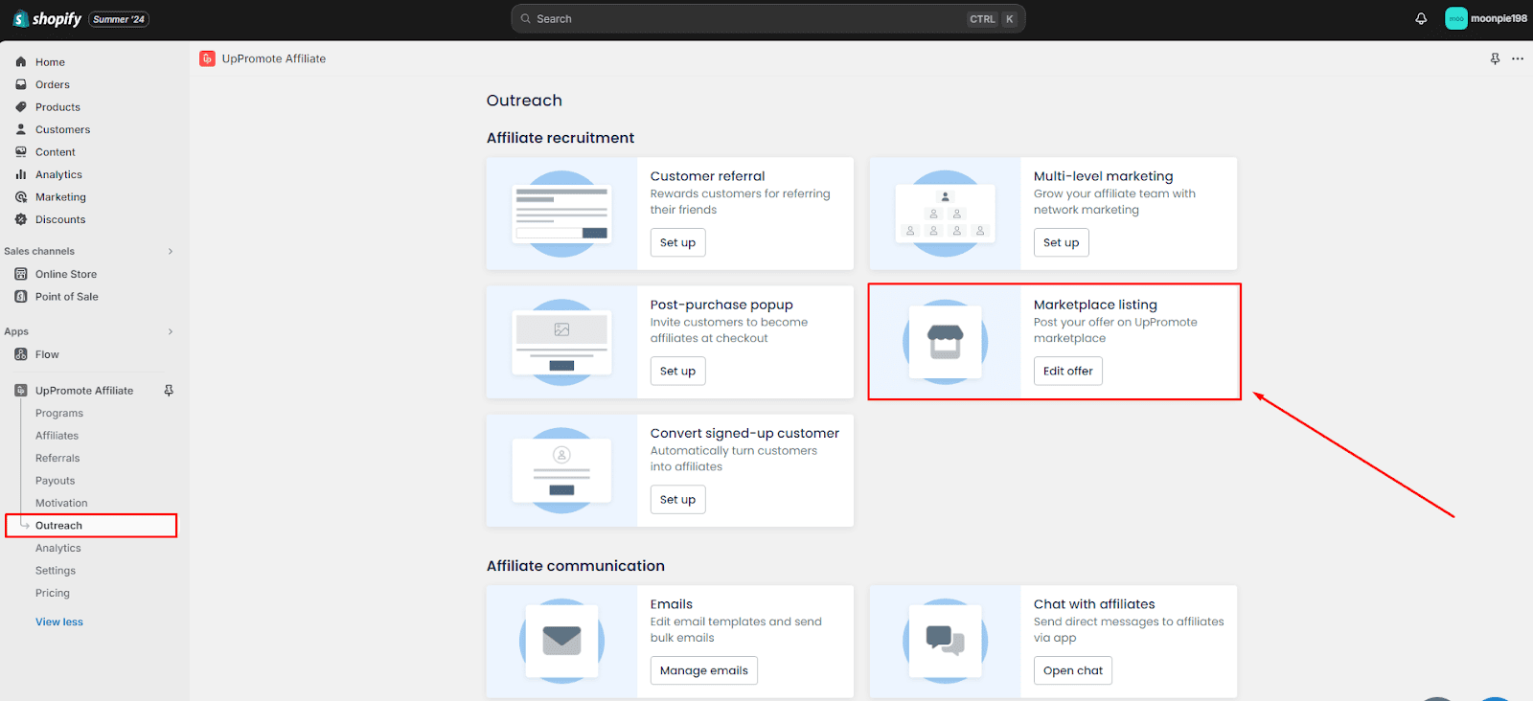Click Manage emails button
This screenshot has width=1533, height=701.
pos(703,670)
